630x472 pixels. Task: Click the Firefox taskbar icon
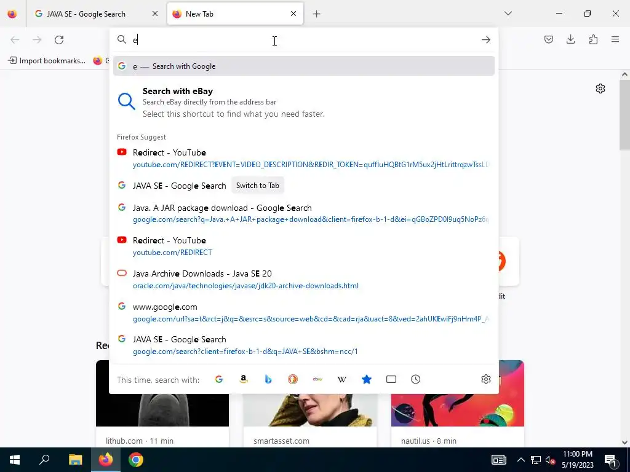click(x=106, y=460)
